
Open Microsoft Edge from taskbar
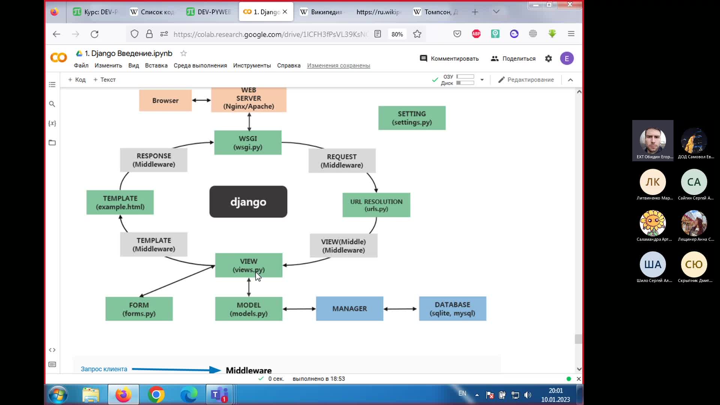pyautogui.click(x=189, y=394)
